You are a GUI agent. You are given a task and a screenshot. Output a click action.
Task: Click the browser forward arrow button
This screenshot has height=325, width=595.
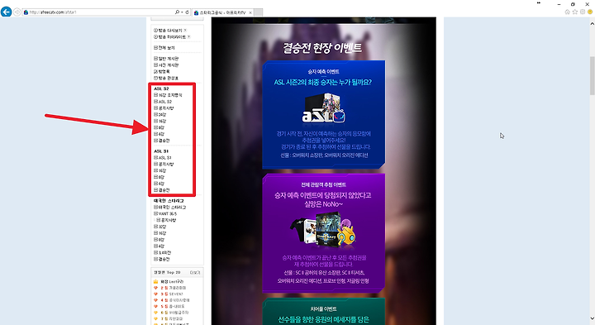coord(17,12)
